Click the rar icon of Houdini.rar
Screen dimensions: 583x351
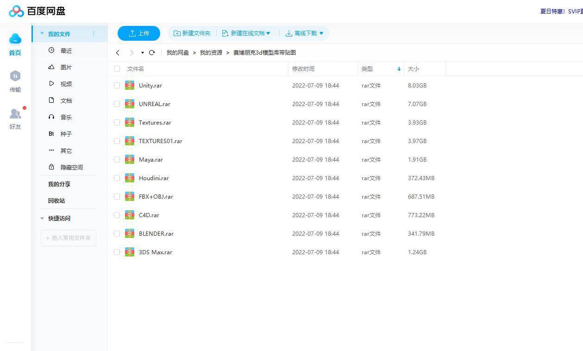point(130,178)
